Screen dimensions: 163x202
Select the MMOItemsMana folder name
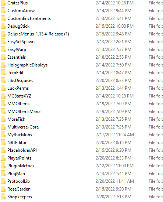24,112
